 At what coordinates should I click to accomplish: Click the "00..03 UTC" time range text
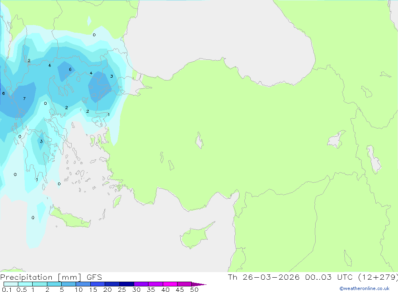point(329,277)
